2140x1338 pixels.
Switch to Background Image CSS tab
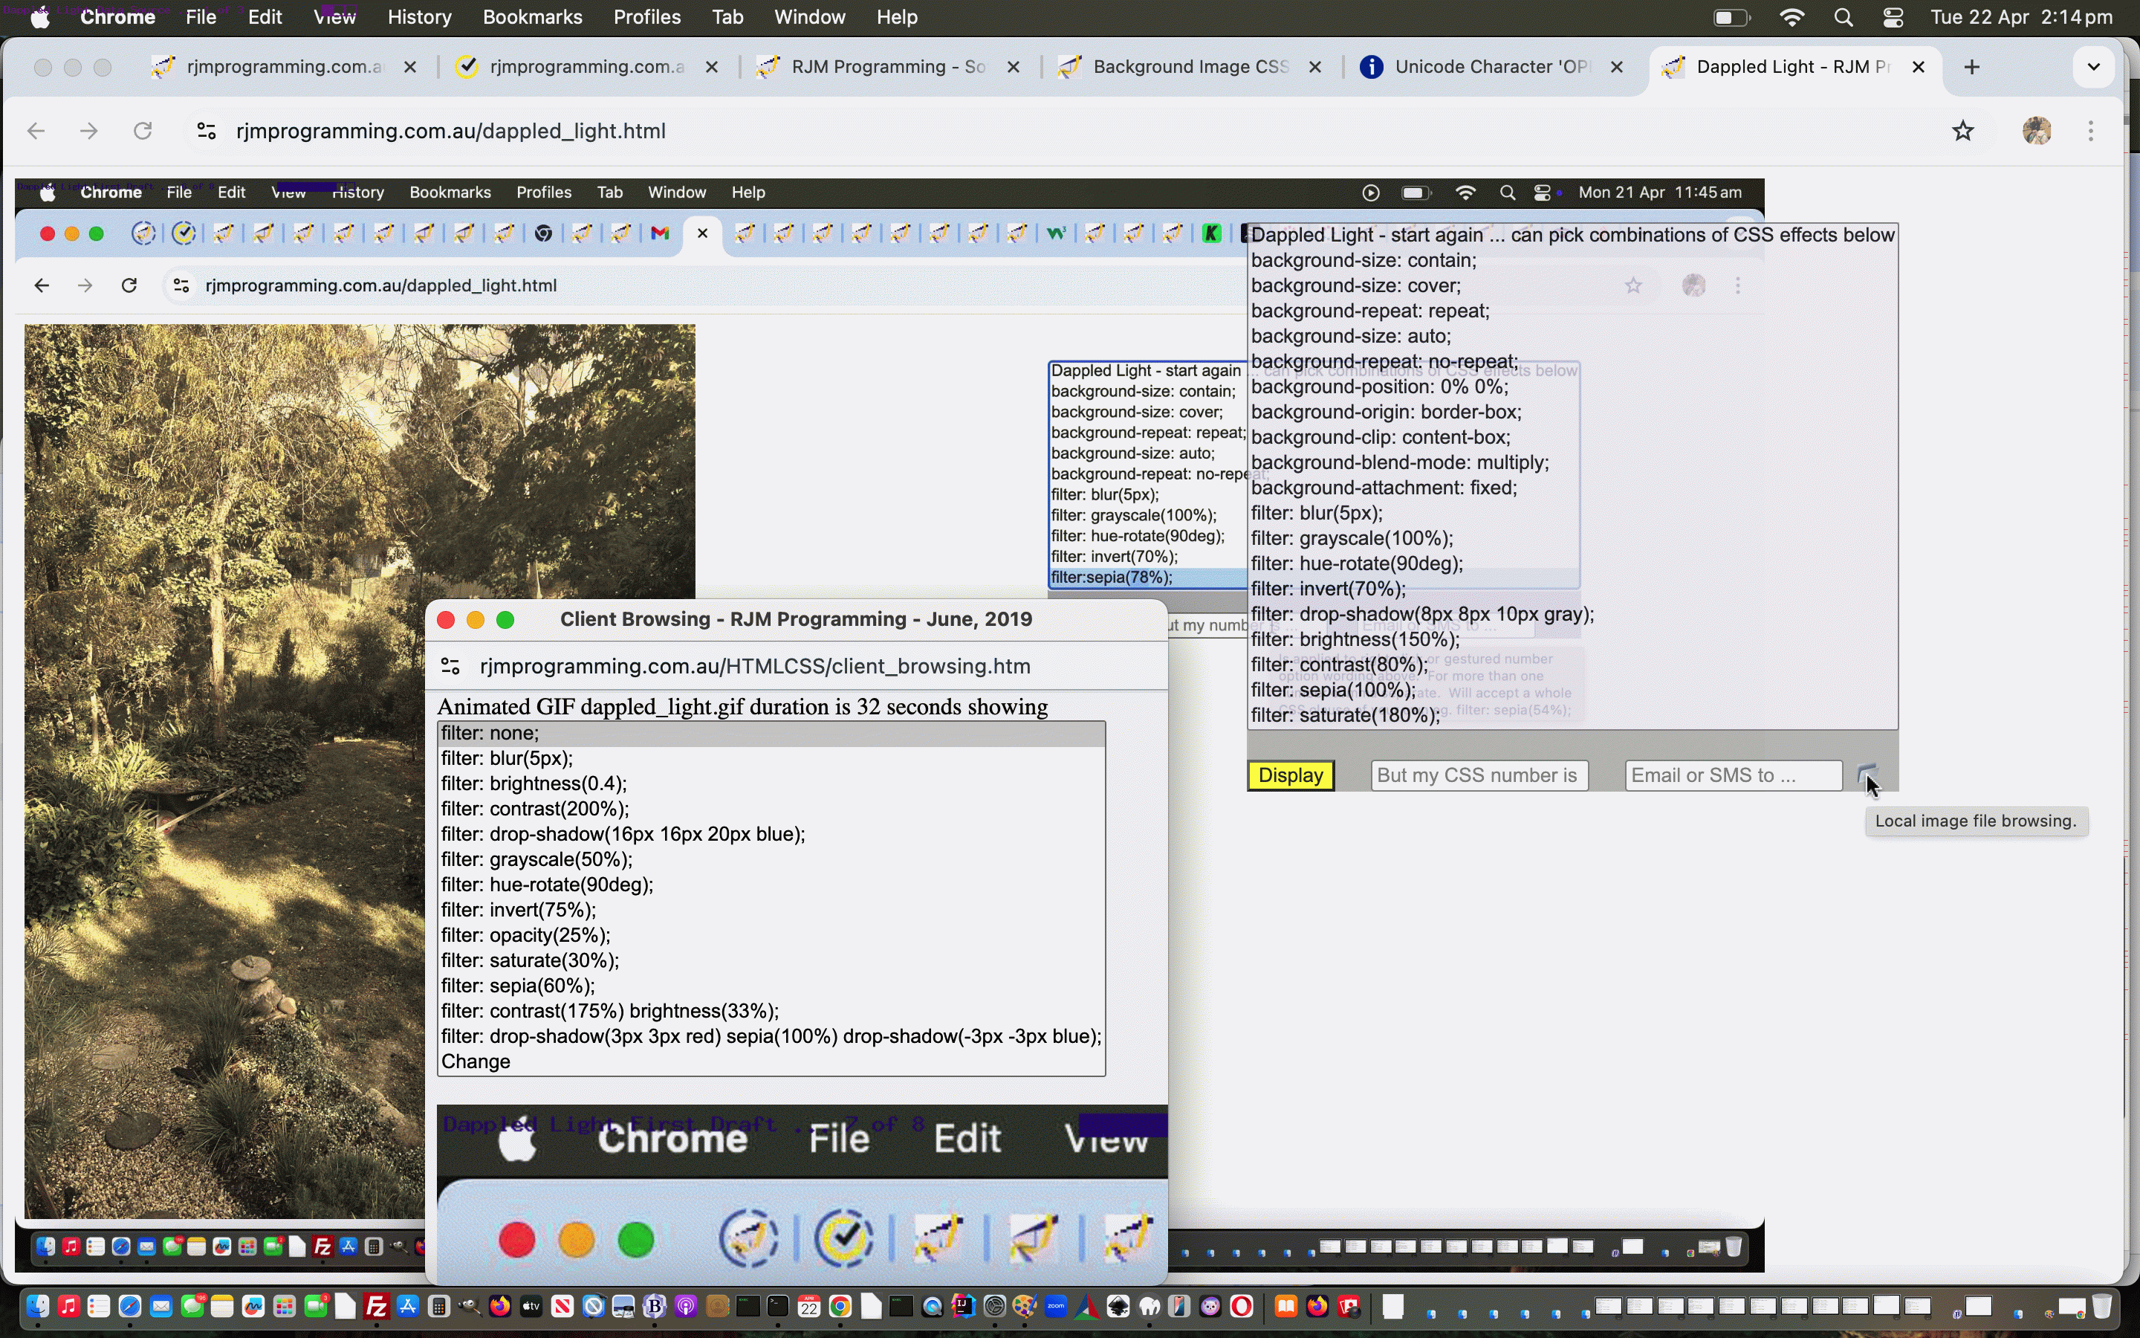(x=1190, y=67)
